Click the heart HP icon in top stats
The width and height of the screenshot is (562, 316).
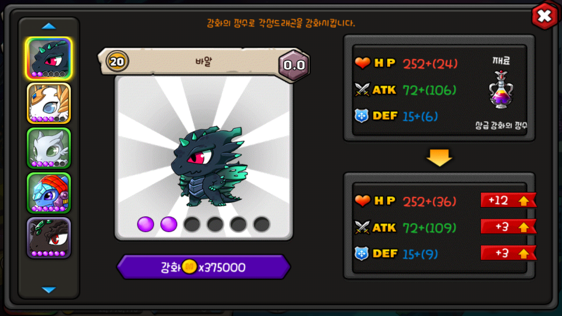click(x=363, y=63)
